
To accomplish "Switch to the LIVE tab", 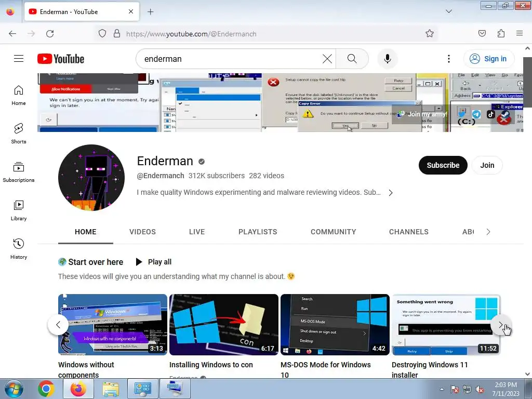I will click(197, 232).
